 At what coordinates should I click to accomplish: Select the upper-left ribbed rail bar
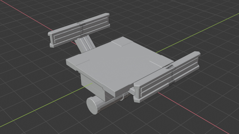click(x=79, y=30)
